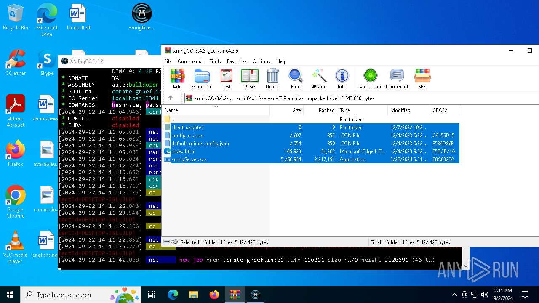539x303 pixels.
Task: Open the Windows Start menu
Action: (x=10, y=295)
